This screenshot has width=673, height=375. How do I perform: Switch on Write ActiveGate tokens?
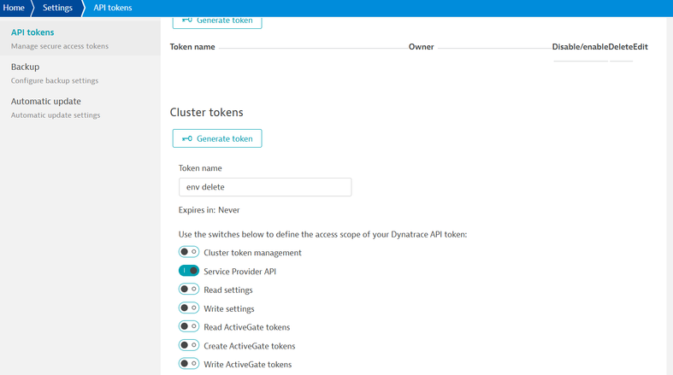click(x=189, y=364)
